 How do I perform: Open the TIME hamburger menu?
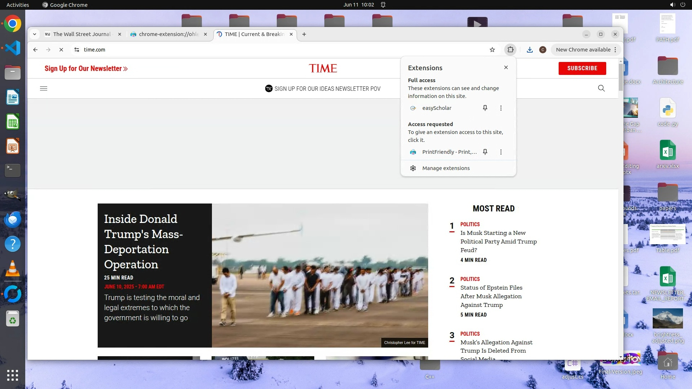[x=44, y=89]
